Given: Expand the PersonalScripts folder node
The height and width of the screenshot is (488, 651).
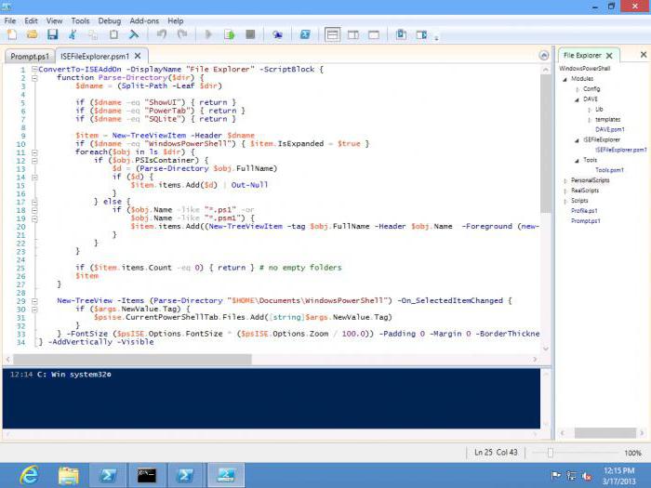Looking at the screenshot, I should pyautogui.click(x=565, y=180).
